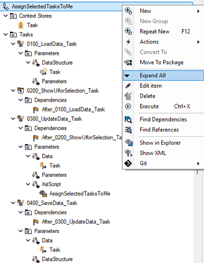Click the After_0100_LoadData_Task flag icon

(36, 109)
